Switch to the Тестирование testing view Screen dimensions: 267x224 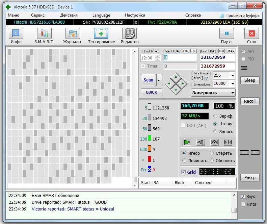tap(101, 36)
